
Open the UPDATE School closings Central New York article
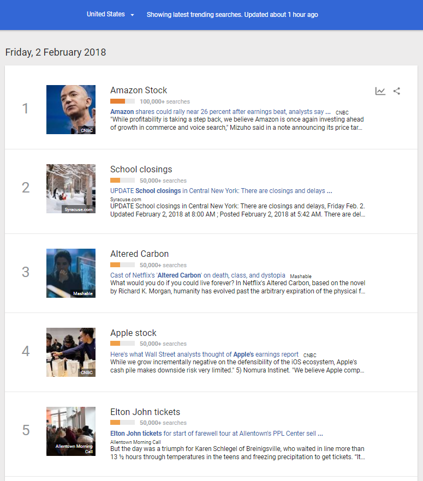tap(221, 191)
